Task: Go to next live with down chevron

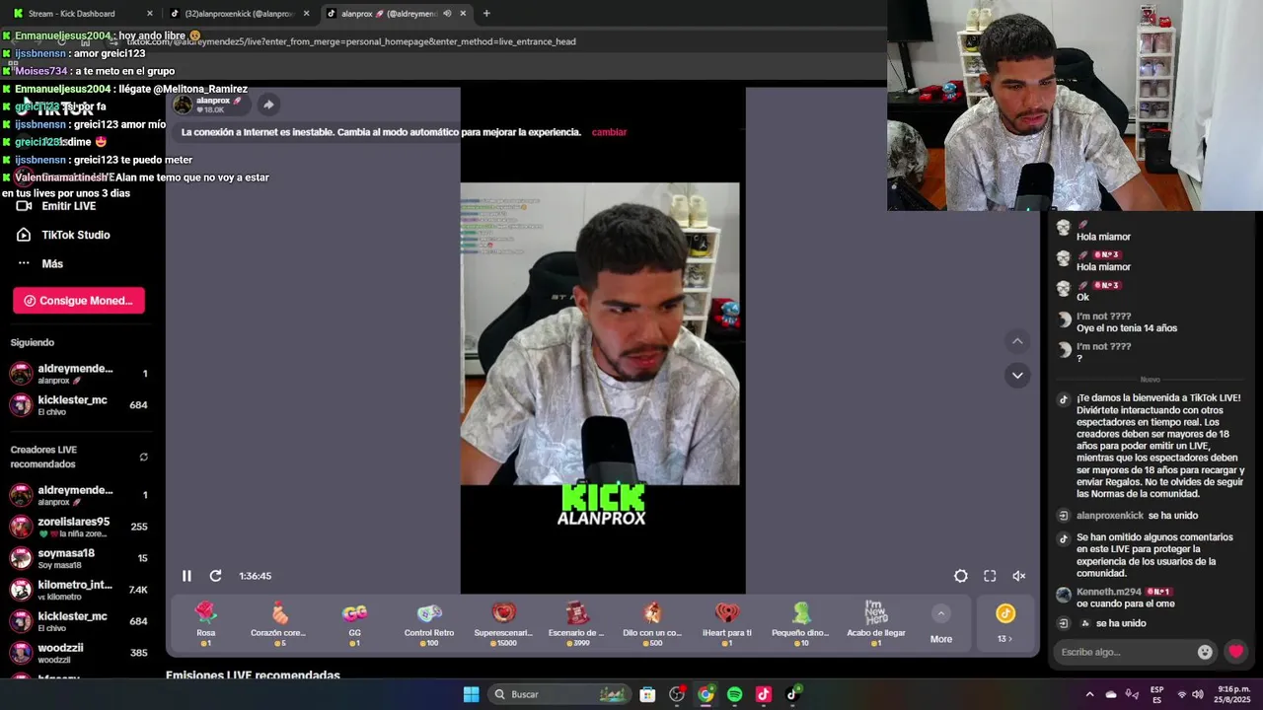Action: point(1017,376)
